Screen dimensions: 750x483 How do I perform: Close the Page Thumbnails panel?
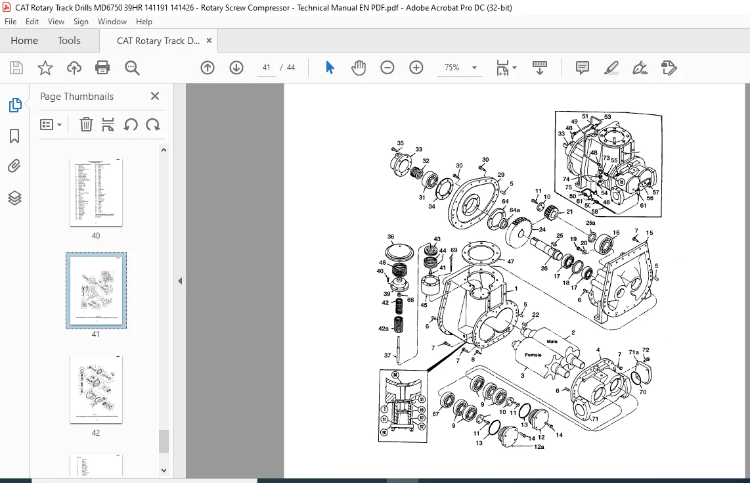coord(155,96)
